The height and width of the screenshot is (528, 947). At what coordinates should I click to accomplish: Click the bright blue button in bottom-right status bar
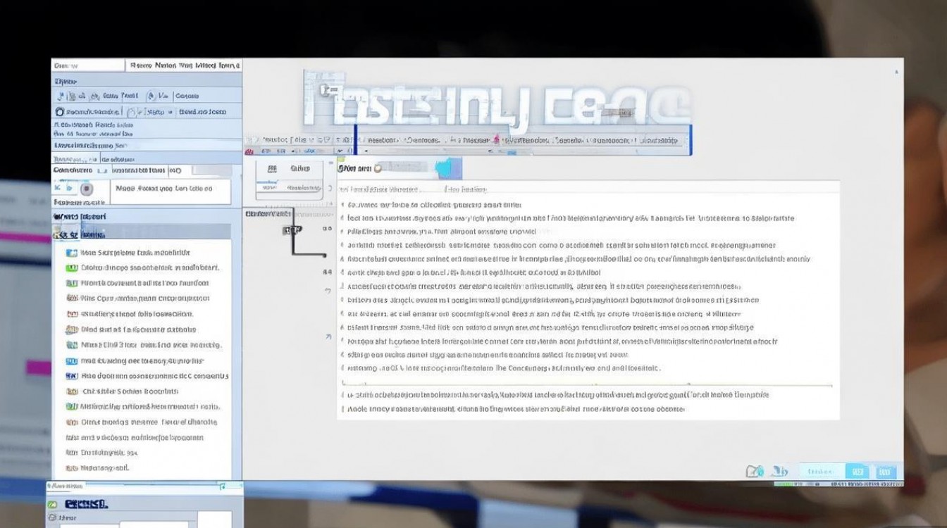[858, 471]
